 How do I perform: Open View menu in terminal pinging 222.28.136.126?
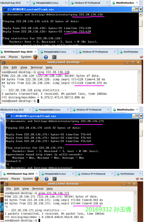[x=24, y=67]
